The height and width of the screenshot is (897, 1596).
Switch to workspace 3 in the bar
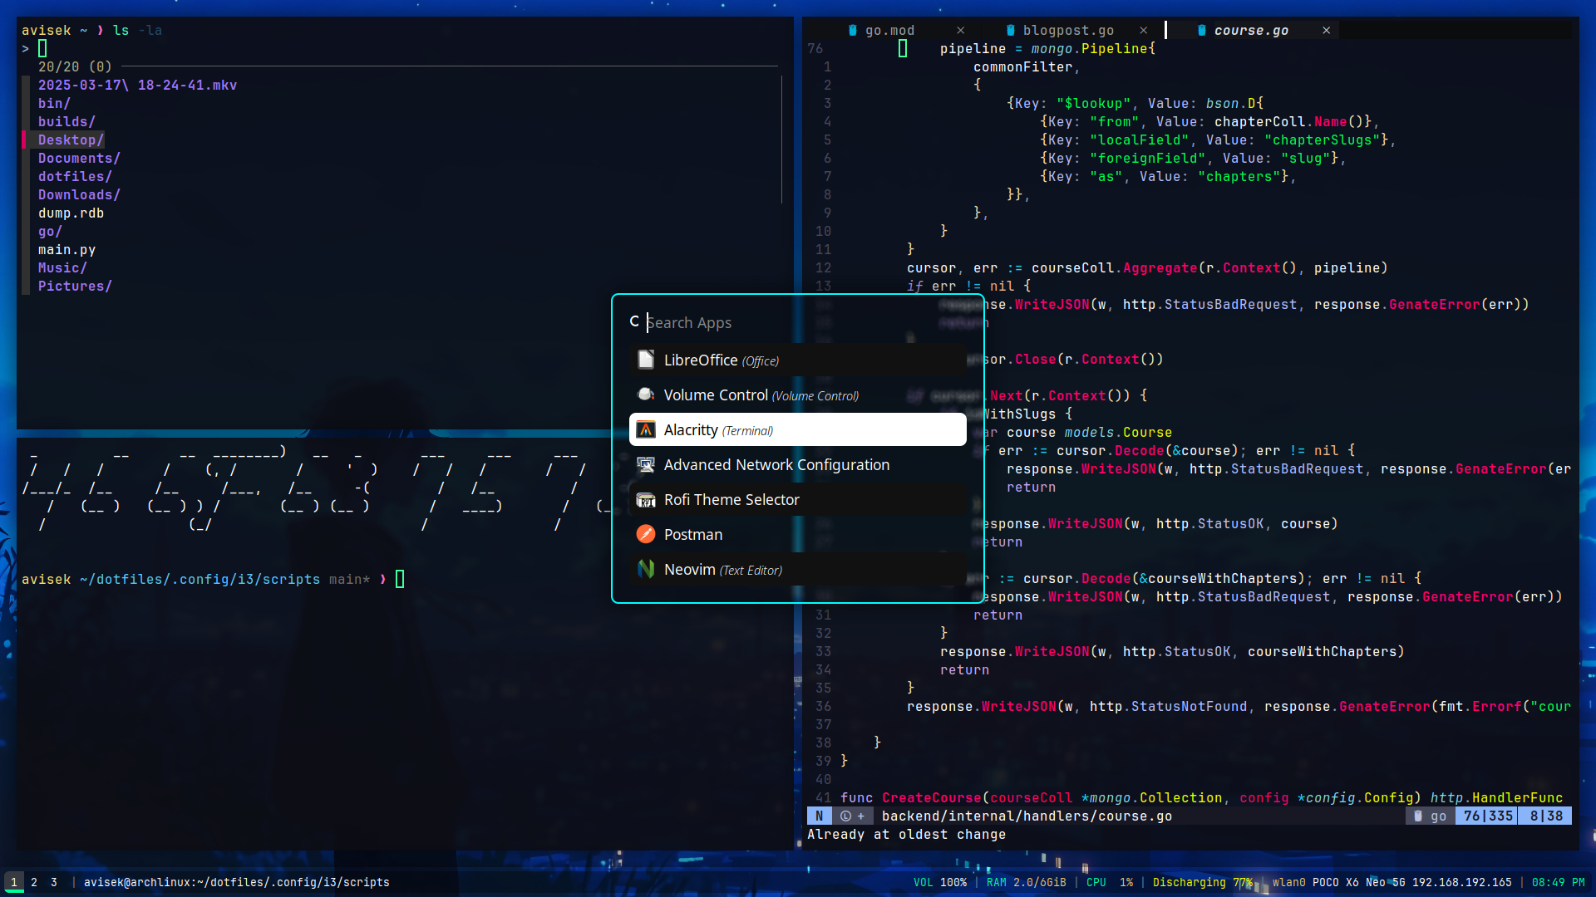point(54,882)
